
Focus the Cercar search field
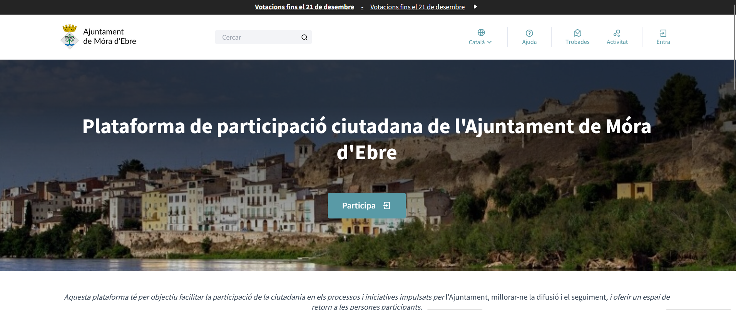click(x=258, y=37)
